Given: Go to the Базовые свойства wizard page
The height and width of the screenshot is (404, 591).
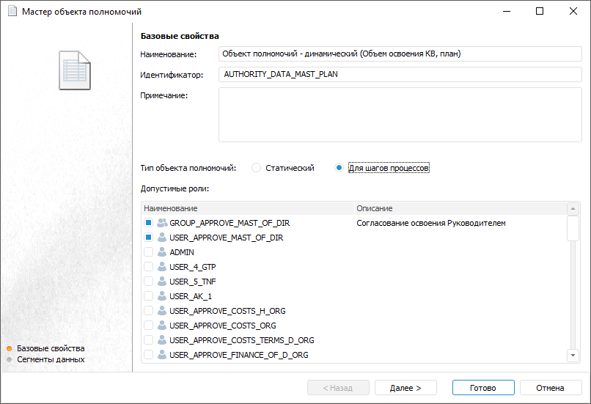Looking at the screenshot, I should click(51, 348).
